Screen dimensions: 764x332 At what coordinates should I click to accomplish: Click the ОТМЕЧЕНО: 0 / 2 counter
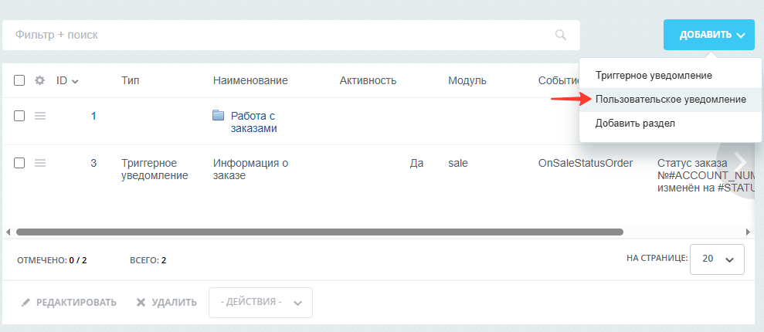pos(52,260)
